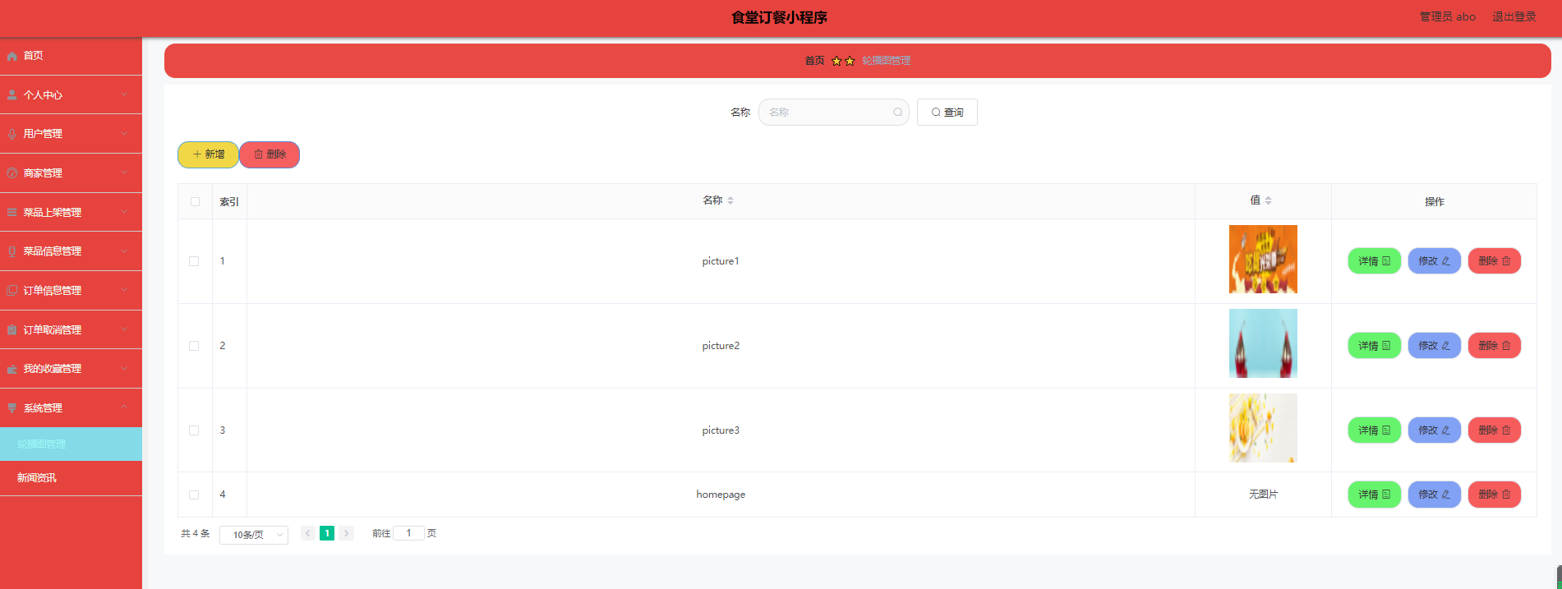The image size is (1562, 589).
Task: Collapse the 系统管理 sidebar section
Action: (x=71, y=408)
